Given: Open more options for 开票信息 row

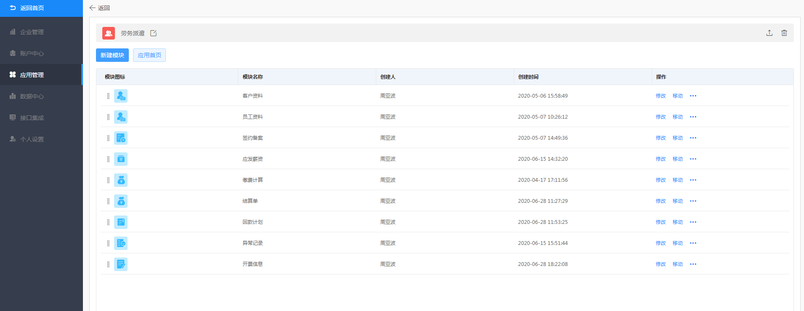Looking at the screenshot, I should click(x=693, y=264).
